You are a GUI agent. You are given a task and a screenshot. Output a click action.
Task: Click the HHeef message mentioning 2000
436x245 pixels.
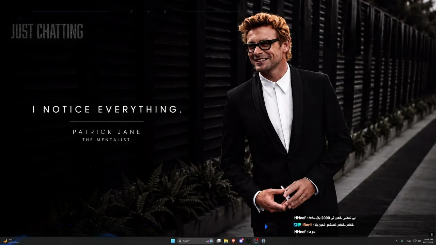tap(325, 218)
